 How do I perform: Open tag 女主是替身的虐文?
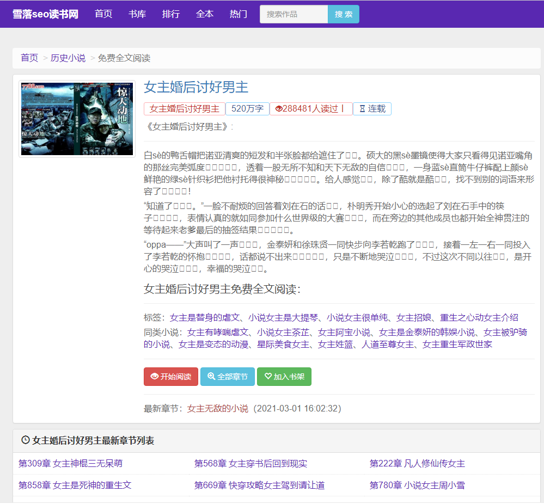[x=205, y=317]
